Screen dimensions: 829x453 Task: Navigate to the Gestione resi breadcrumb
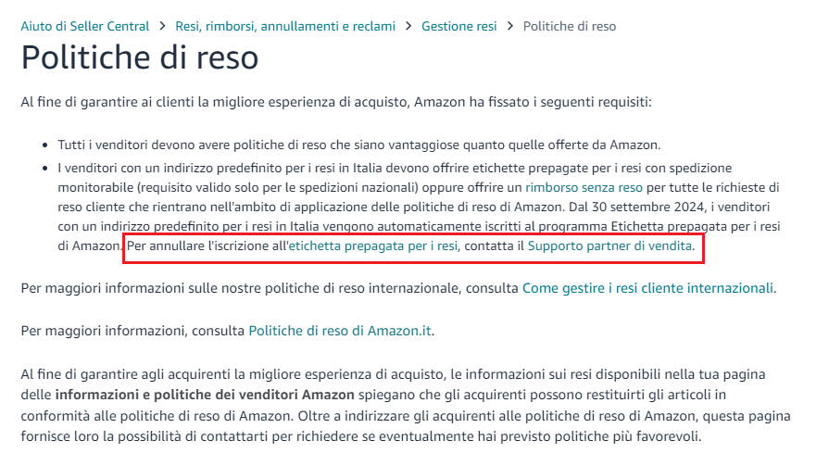[458, 26]
